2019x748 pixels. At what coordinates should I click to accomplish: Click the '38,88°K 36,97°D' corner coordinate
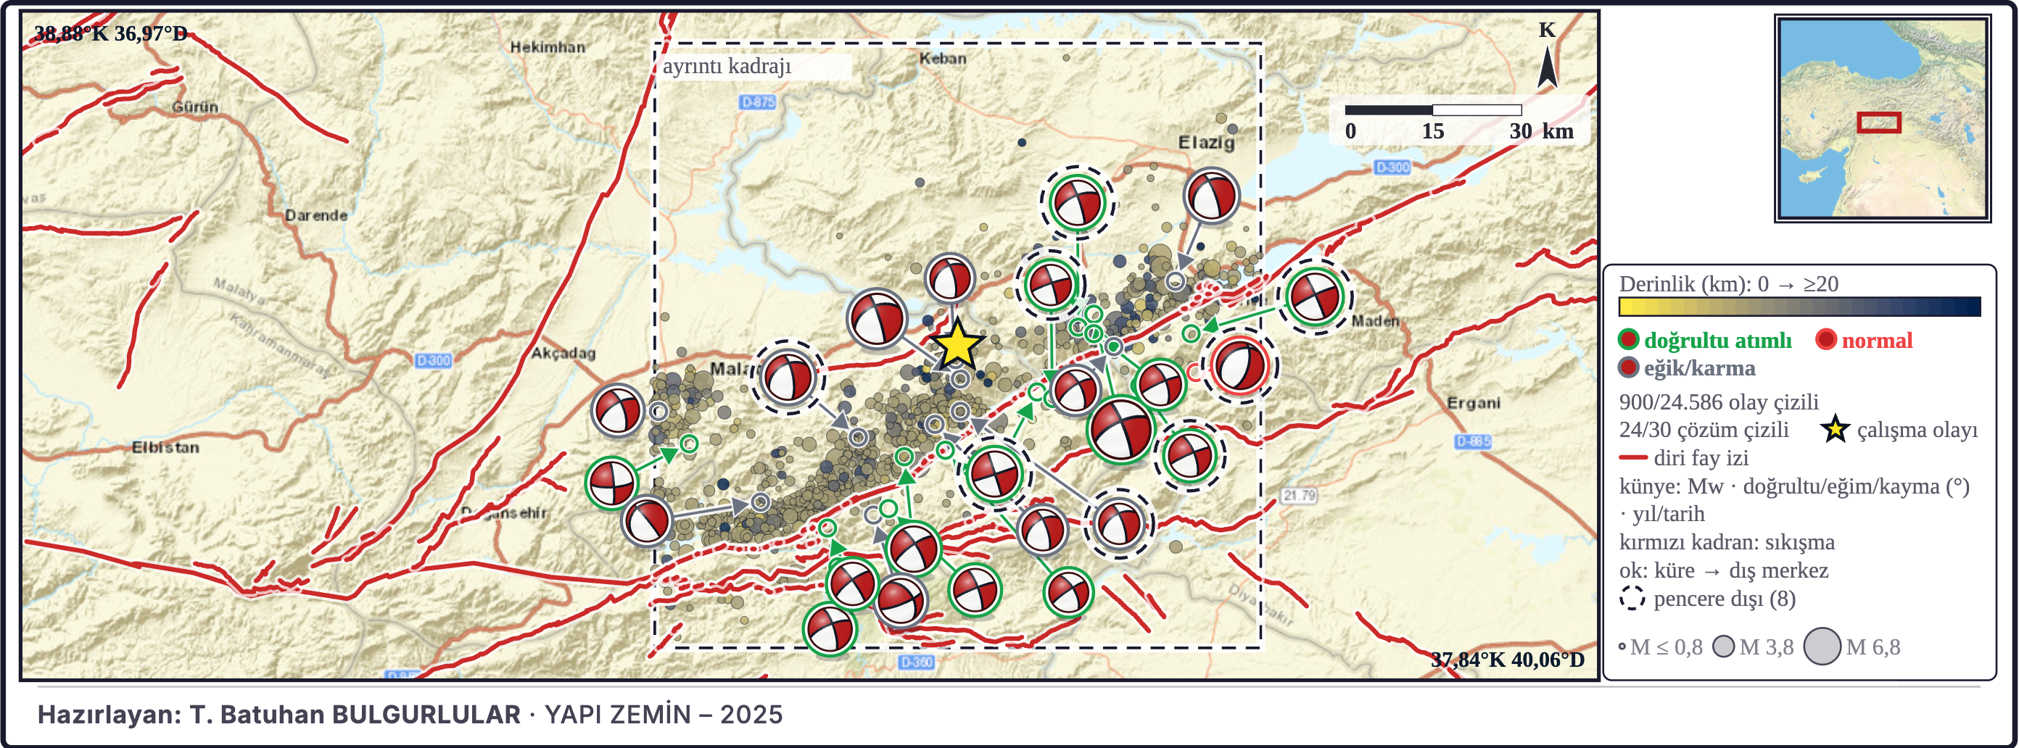click(111, 33)
